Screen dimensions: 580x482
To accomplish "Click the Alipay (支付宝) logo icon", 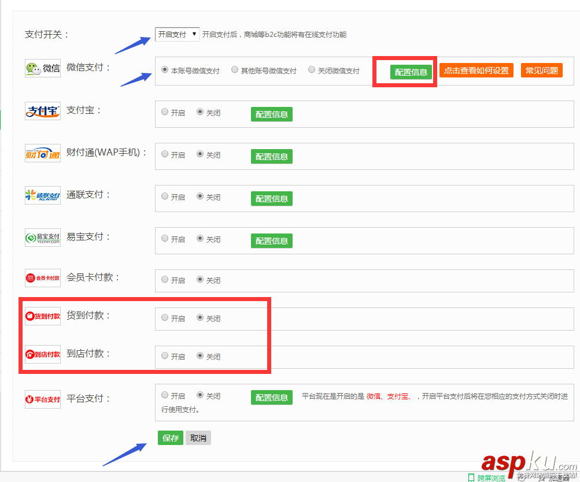I will click(x=42, y=112).
